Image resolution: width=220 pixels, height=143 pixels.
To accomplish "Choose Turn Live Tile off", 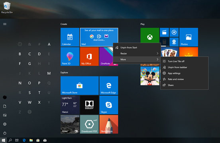I will 185,61.
